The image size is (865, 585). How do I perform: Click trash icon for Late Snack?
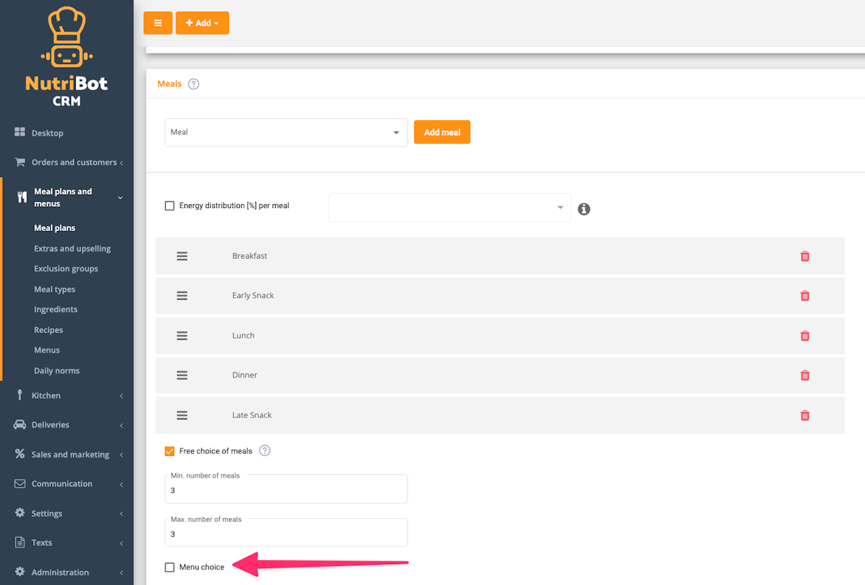[805, 415]
